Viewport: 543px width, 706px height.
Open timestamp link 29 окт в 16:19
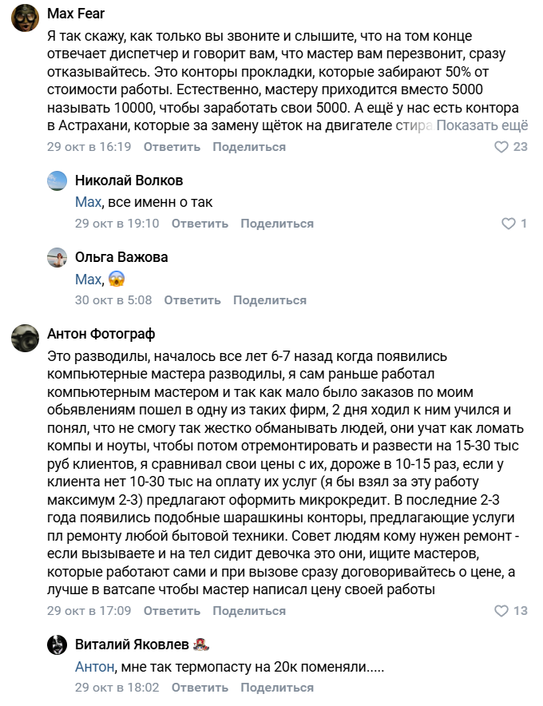[x=78, y=147]
